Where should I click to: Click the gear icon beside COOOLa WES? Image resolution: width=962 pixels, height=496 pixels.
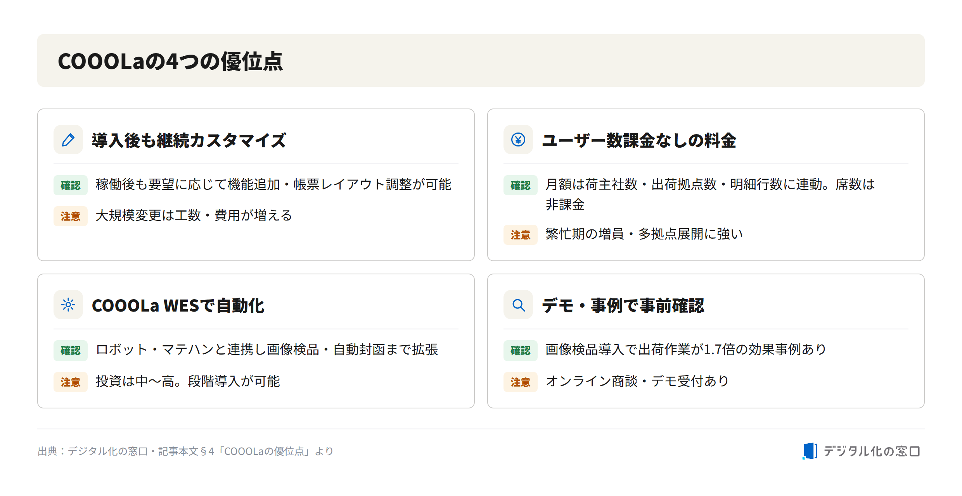point(68,305)
